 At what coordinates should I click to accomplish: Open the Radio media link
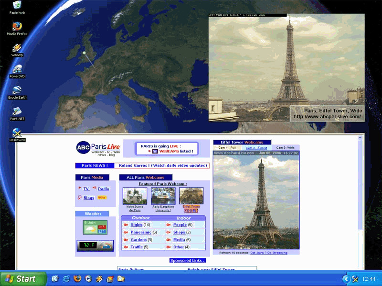point(104,189)
